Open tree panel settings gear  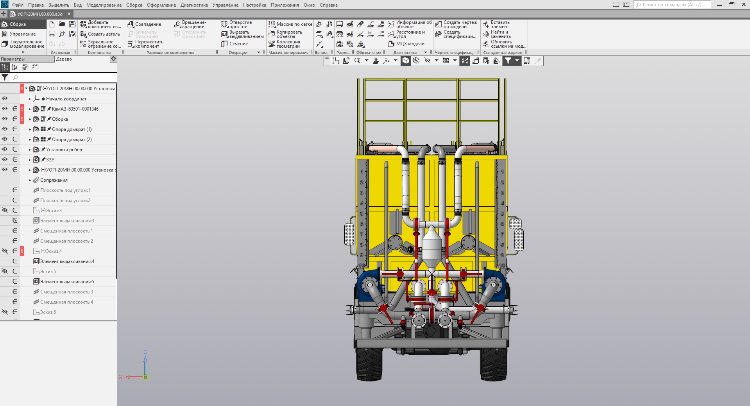(113, 59)
